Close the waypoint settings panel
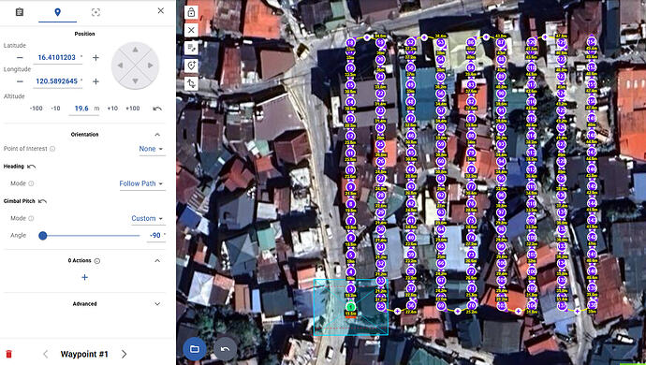This screenshot has width=646, height=365. (161, 10)
